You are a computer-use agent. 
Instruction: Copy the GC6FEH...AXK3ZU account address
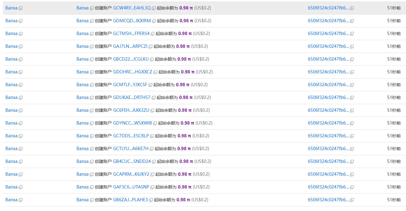click(152, 111)
